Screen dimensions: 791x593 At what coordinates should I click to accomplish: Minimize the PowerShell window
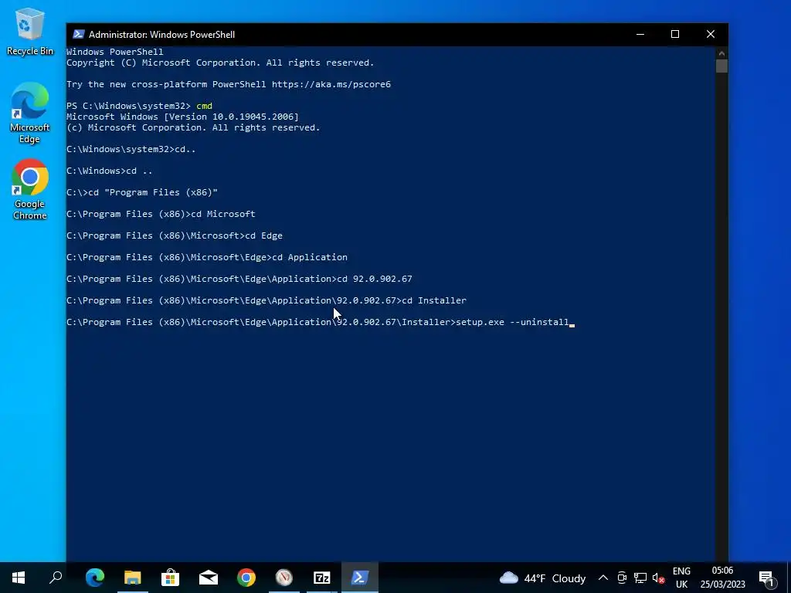(640, 34)
